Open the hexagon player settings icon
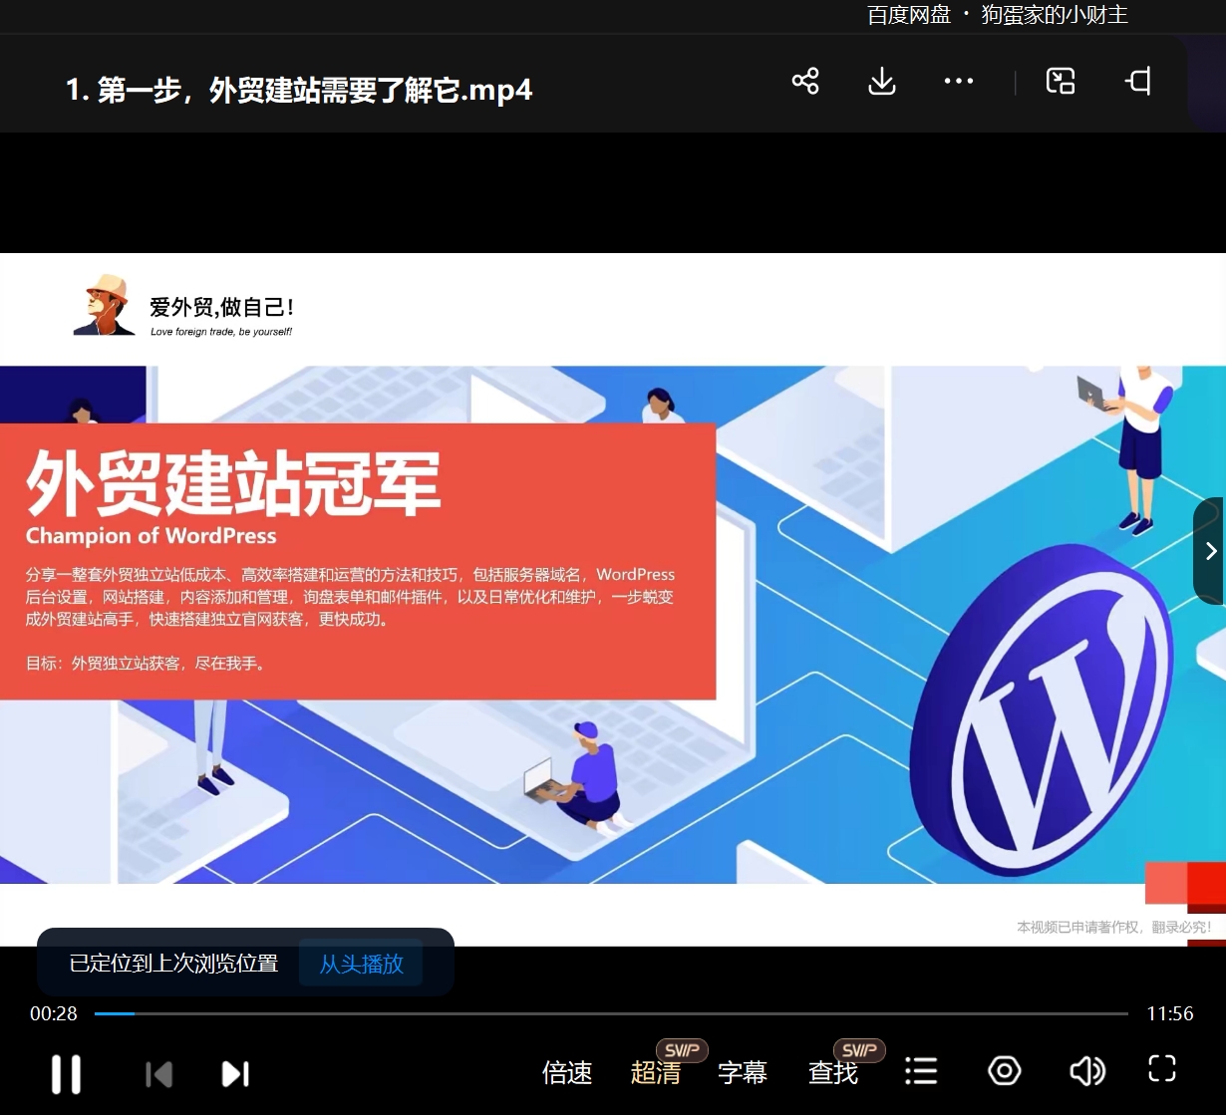The image size is (1226, 1115). (x=1004, y=1071)
